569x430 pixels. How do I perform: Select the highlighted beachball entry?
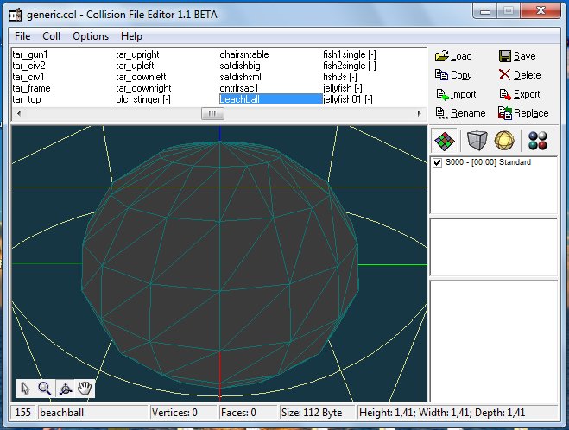(x=271, y=99)
